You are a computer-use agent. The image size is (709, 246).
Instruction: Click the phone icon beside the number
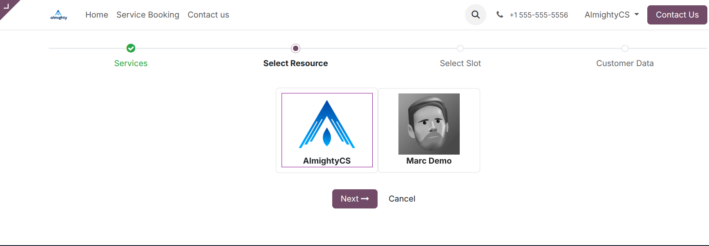pyautogui.click(x=499, y=15)
